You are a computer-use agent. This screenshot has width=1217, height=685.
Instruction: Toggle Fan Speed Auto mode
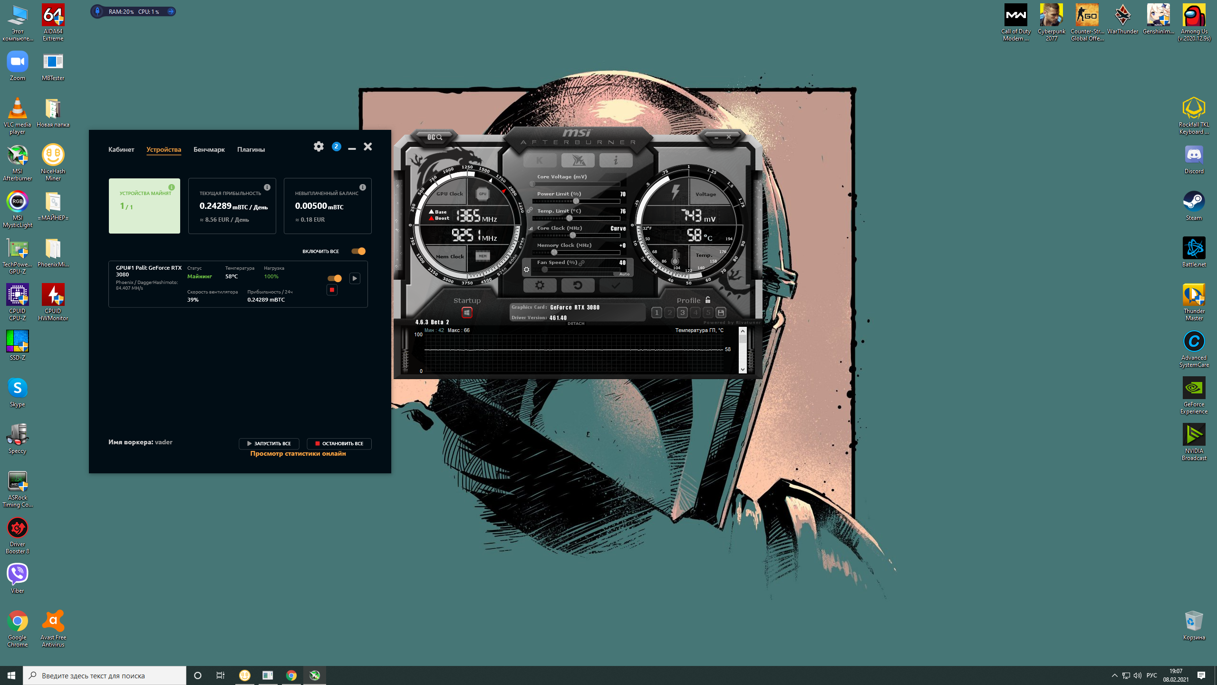tap(624, 274)
